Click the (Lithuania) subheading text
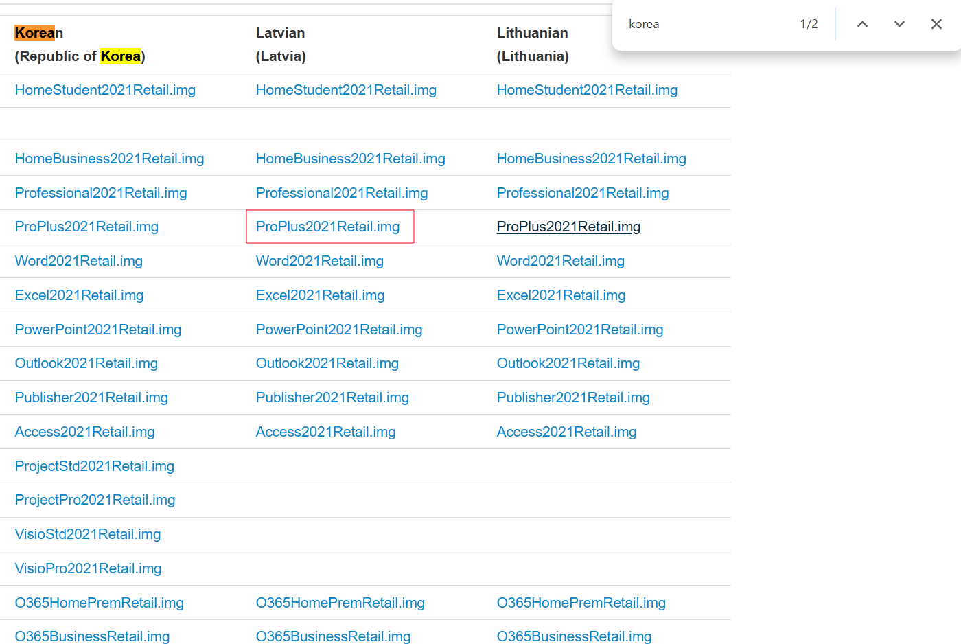961x644 pixels. tap(533, 56)
